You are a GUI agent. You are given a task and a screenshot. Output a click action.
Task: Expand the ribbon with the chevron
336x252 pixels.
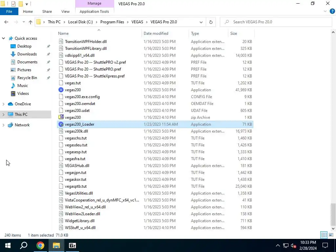tap(325, 11)
